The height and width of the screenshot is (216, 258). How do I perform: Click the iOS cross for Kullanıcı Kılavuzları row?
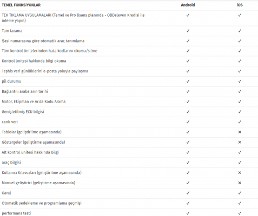[x=240, y=173]
